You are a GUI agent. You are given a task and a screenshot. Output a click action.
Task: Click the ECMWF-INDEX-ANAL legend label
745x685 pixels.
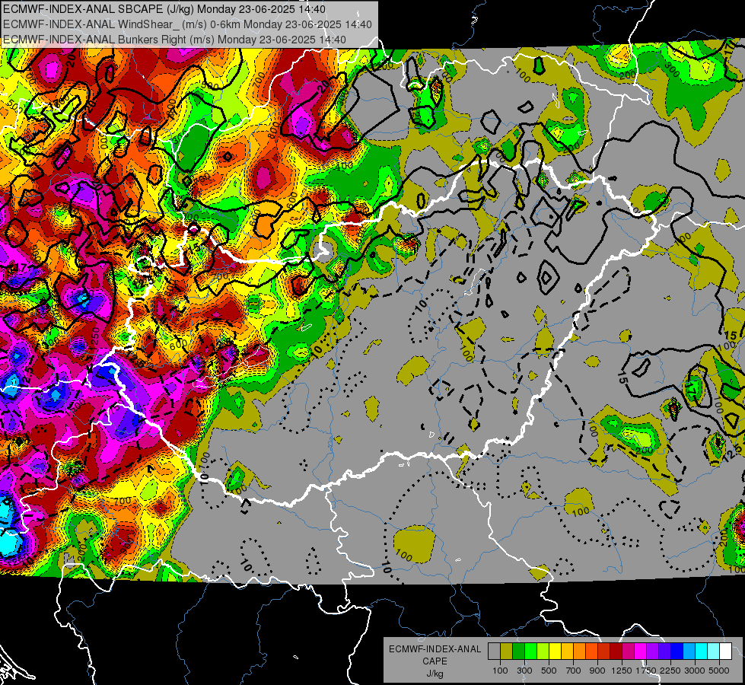[x=435, y=649]
